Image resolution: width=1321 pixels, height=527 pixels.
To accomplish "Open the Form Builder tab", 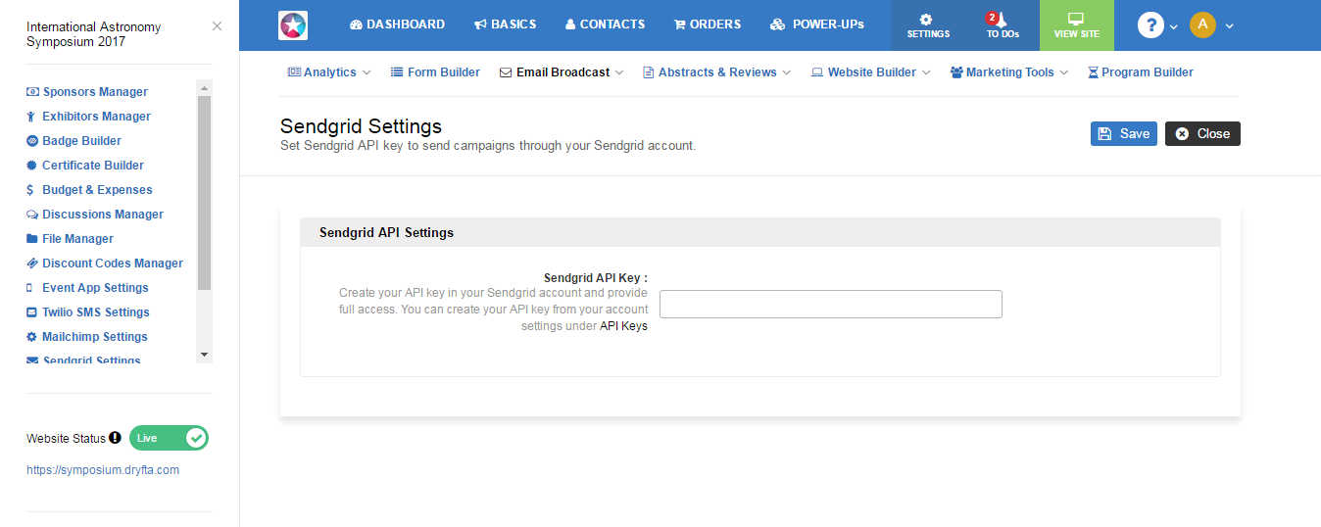I will coord(435,72).
